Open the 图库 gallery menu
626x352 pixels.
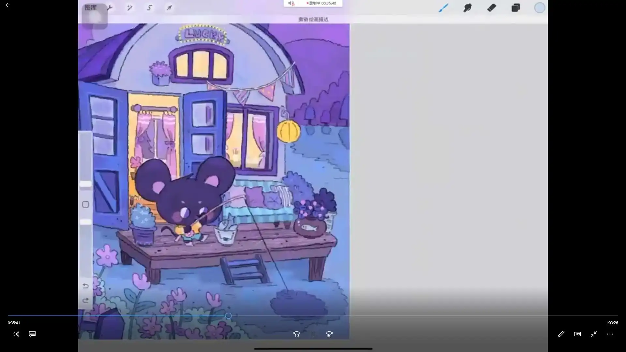pyautogui.click(x=90, y=7)
